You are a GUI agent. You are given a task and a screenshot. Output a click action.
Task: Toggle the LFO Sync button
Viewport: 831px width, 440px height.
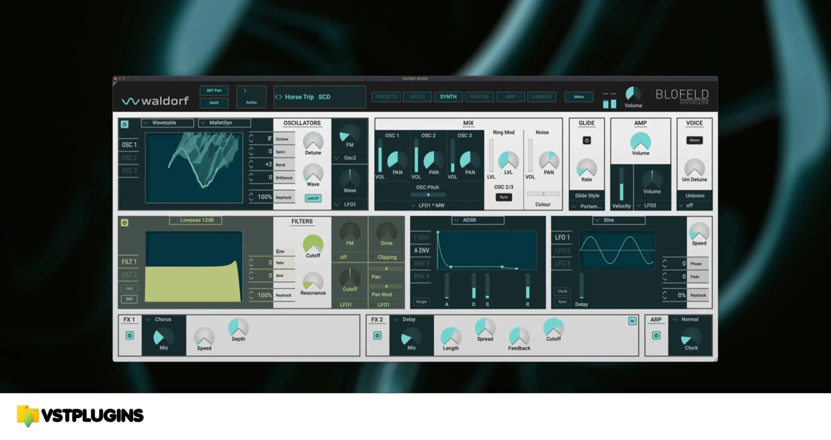click(x=562, y=302)
